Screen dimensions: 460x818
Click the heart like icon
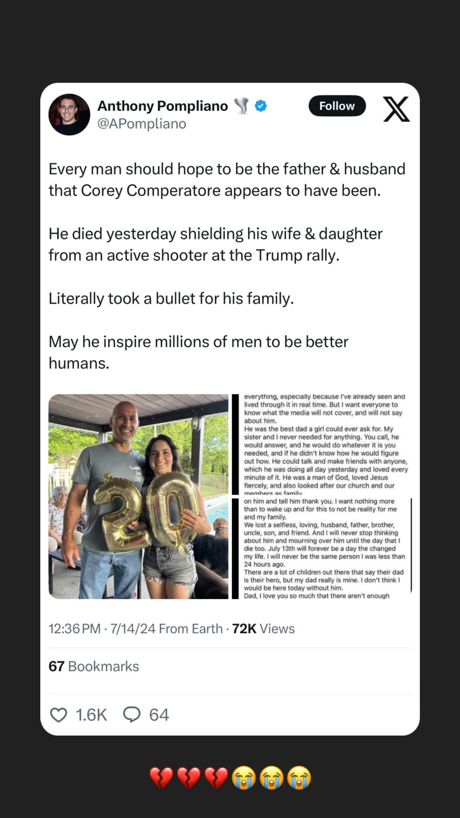click(58, 715)
